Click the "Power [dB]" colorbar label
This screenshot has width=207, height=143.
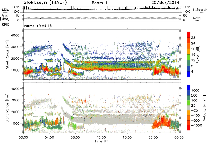coord(197,54)
